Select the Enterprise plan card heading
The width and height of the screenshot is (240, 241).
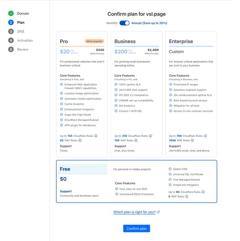click(x=181, y=41)
